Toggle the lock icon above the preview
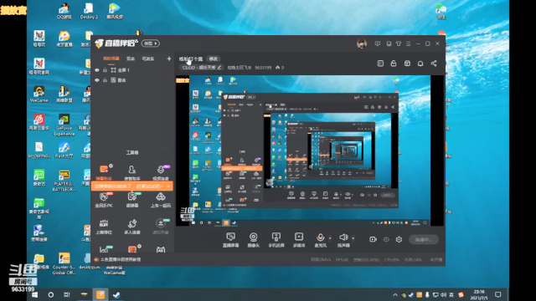 click(394, 64)
